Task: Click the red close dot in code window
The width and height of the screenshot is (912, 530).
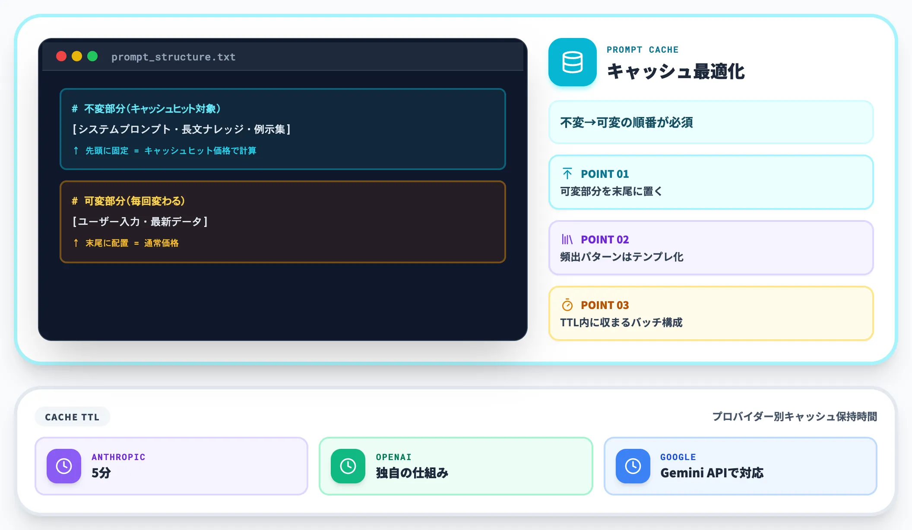Action: pos(61,56)
